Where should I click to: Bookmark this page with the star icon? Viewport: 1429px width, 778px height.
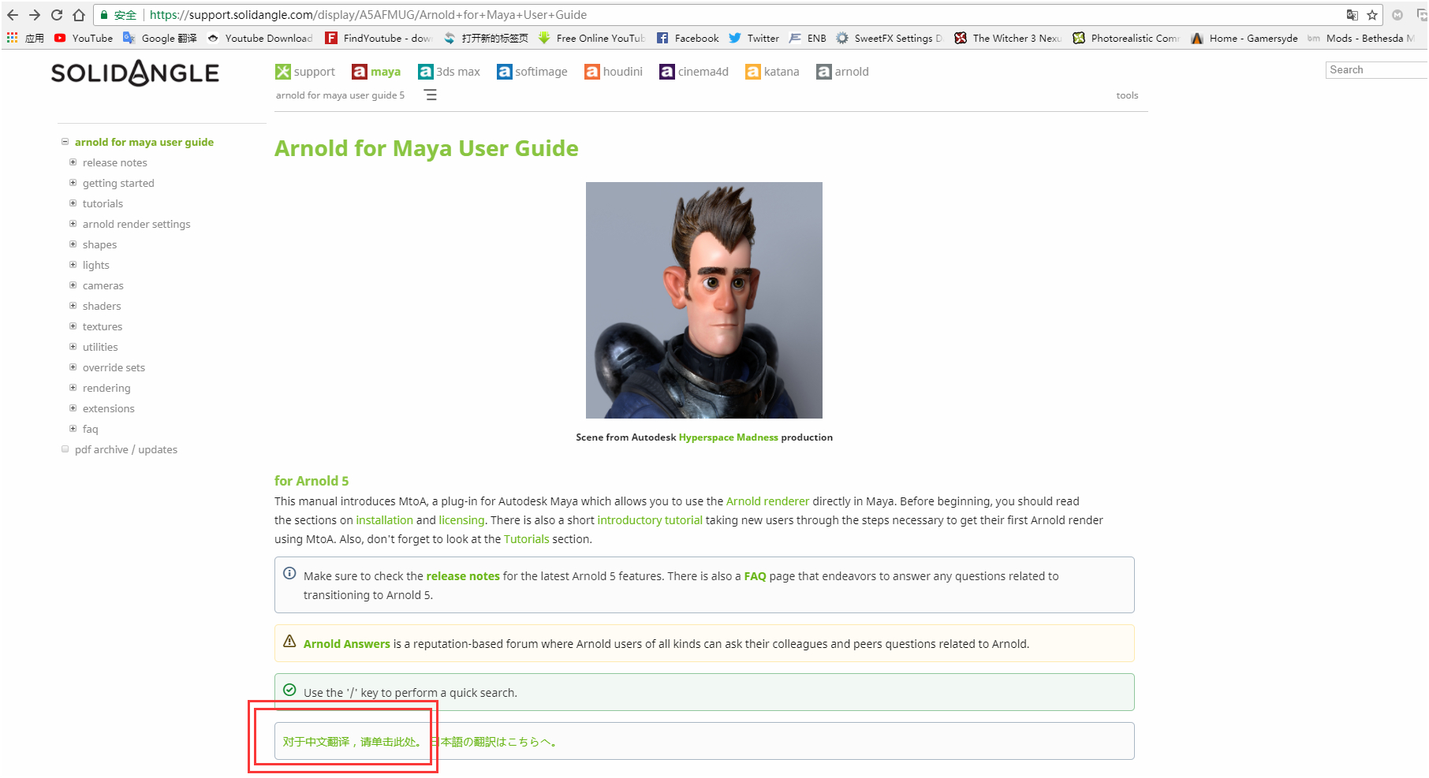pos(1372,15)
